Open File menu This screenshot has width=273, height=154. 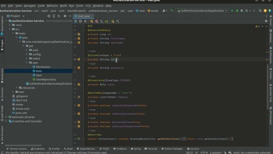pyautogui.click(x=3, y=6)
